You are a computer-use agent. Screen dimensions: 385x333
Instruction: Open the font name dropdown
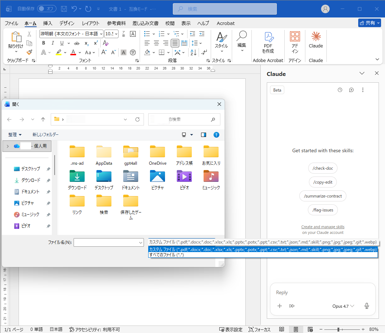101,34
